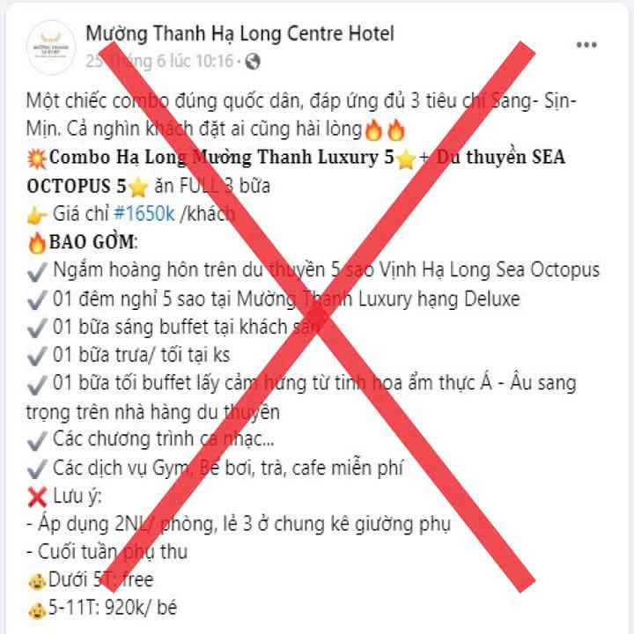Click checkmark beside Các chương trình ca nhạc

(37, 441)
